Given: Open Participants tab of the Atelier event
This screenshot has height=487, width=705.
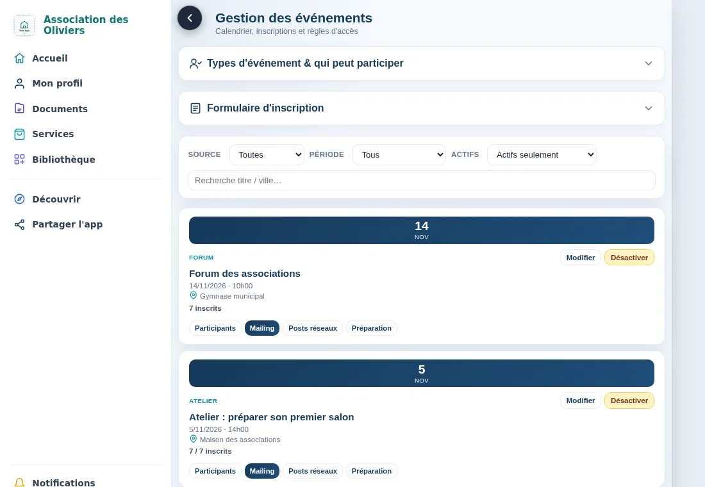Looking at the screenshot, I should pyautogui.click(x=215, y=471).
